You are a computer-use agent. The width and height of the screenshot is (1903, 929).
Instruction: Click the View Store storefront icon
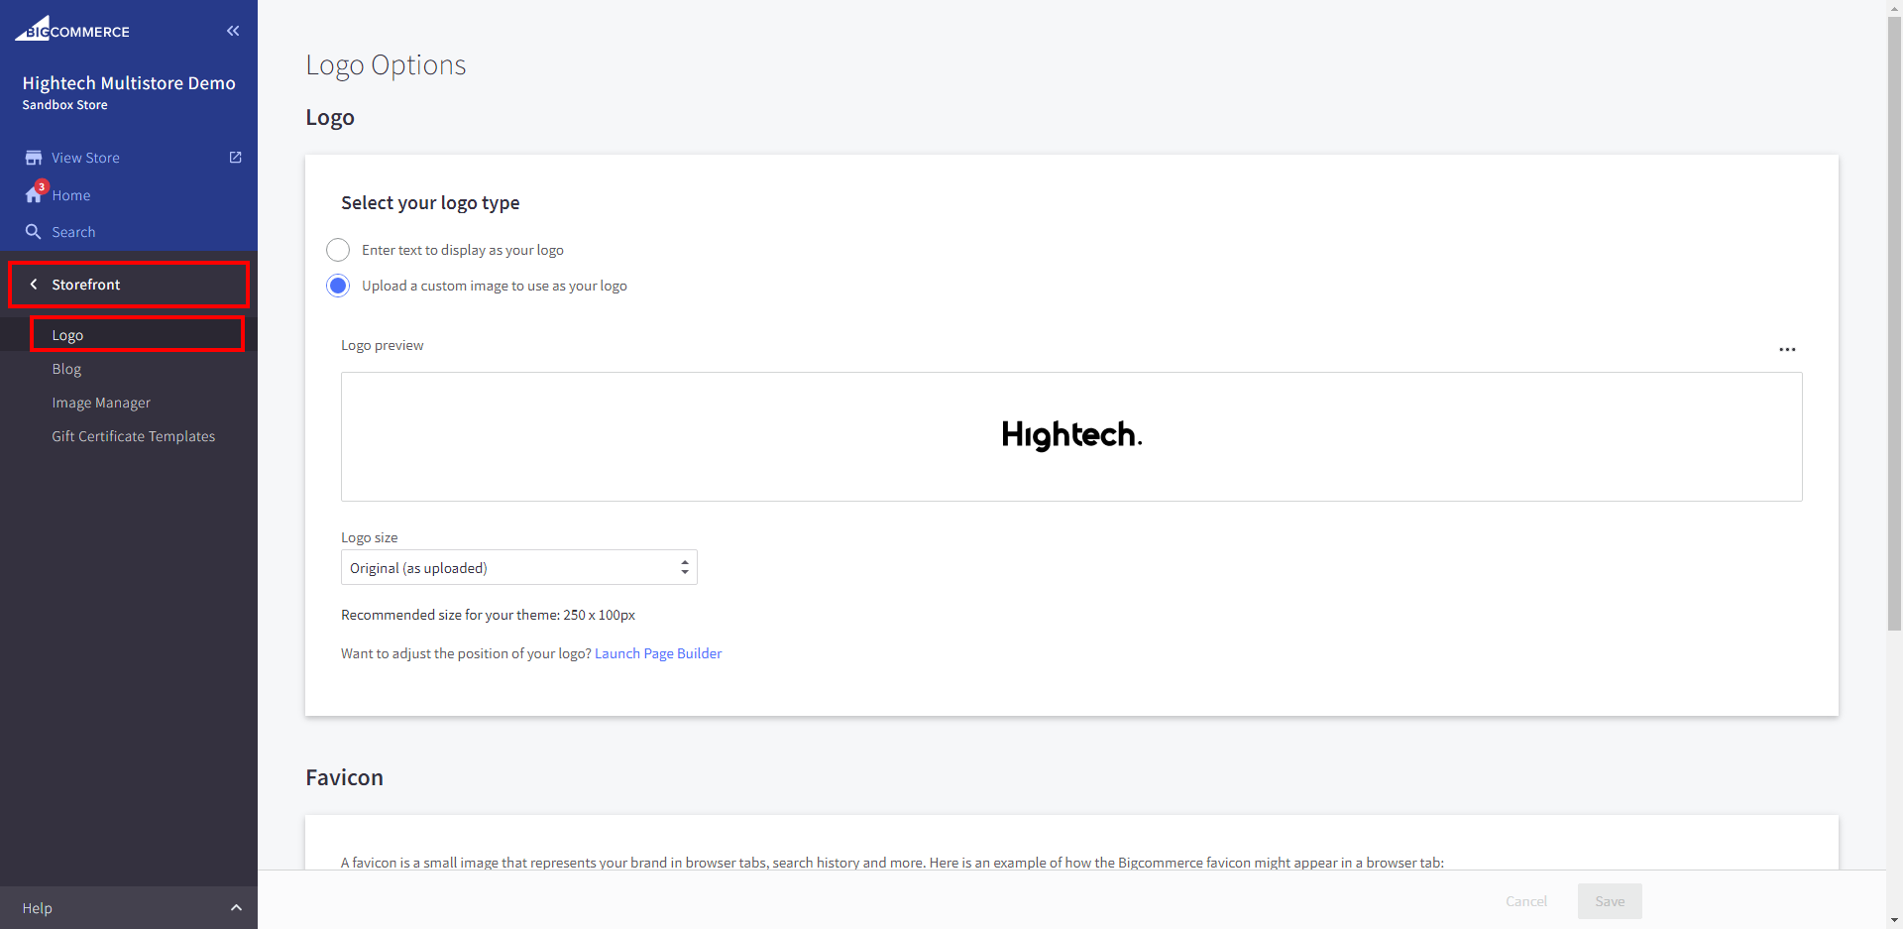(x=34, y=158)
